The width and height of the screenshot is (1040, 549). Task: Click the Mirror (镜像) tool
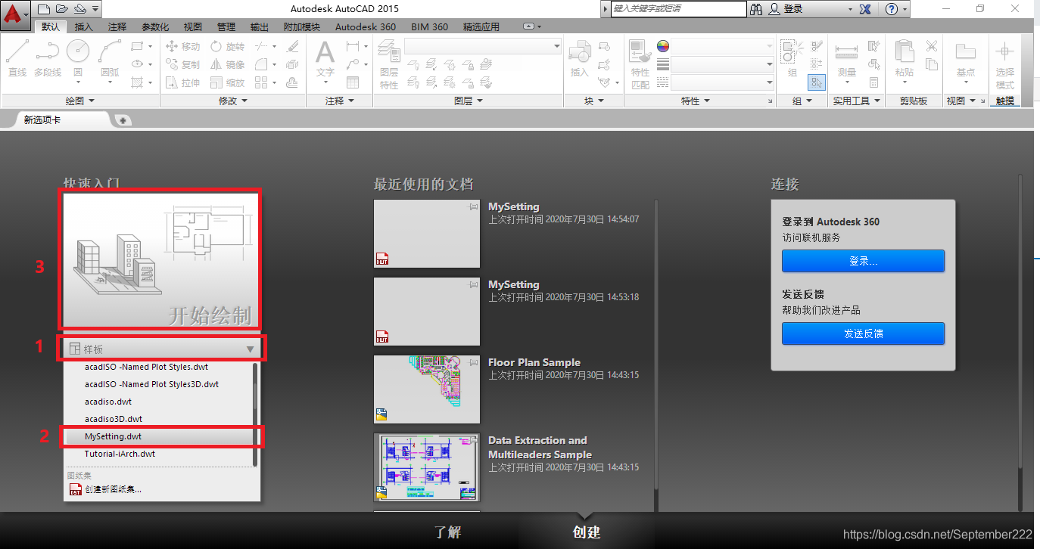[227, 64]
